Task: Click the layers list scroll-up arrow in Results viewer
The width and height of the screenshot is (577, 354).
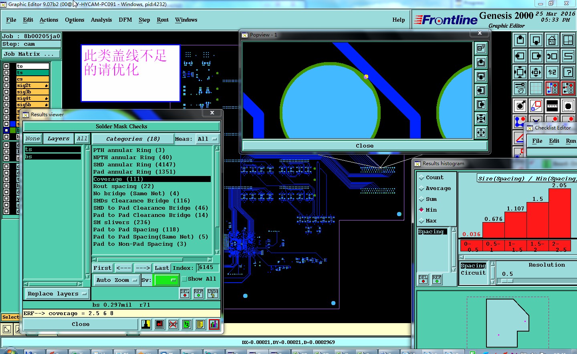Action: click(87, 148)
